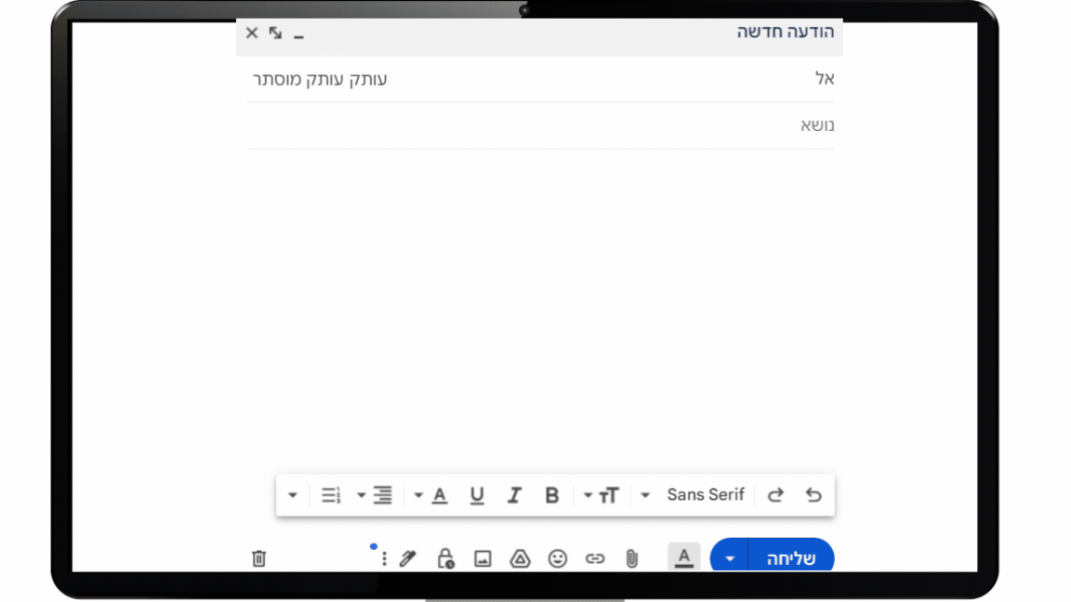This screenshot has width=1071, height=602.
Task: Insert a photo into the email
Action: pyautogui.click(x=483, y=557)
